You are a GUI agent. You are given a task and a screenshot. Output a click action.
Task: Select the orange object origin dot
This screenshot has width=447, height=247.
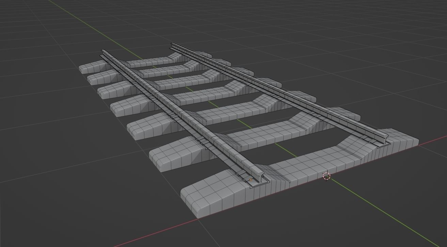coord(251,179)
